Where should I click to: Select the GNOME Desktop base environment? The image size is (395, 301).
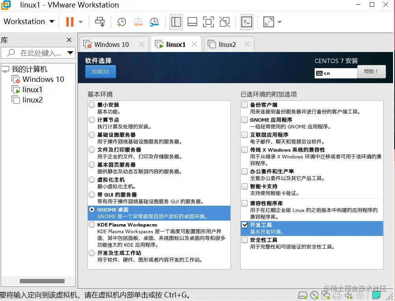92,210
